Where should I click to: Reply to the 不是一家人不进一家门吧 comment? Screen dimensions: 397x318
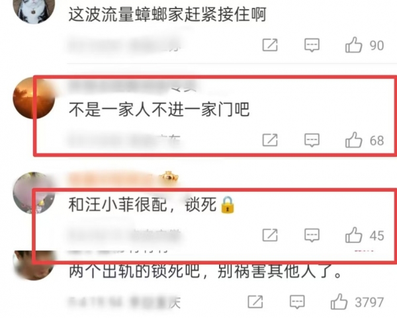click(312, 140)
